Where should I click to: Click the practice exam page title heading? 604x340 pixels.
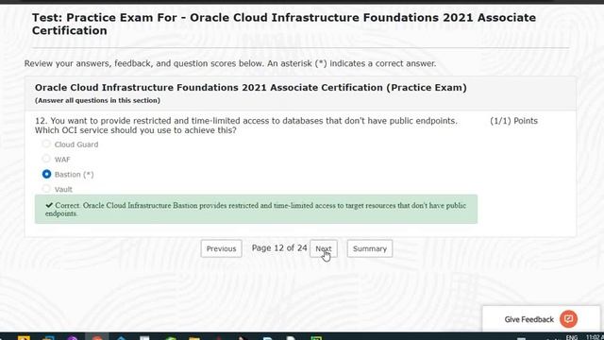284,24
